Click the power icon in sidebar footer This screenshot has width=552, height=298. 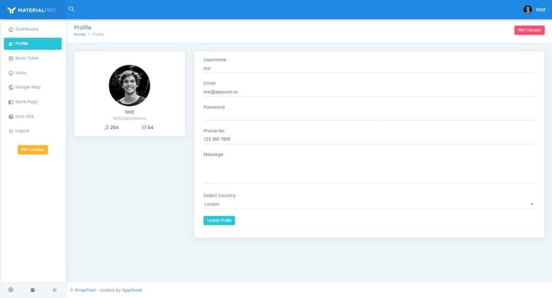tap(55, 290)
